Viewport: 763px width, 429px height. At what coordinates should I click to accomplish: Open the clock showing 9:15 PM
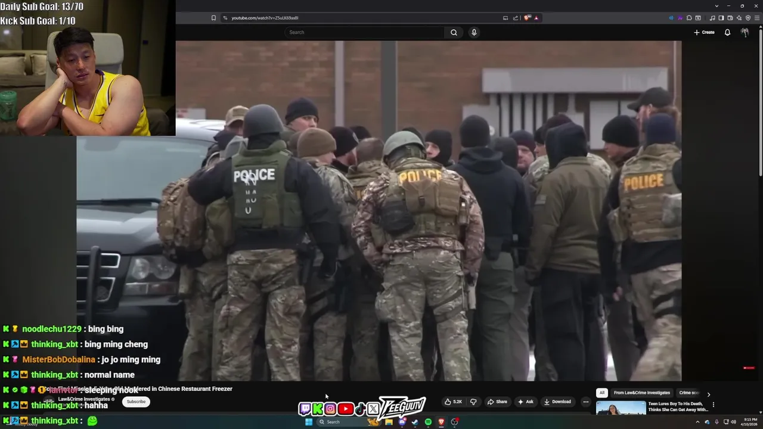point(750,422)
